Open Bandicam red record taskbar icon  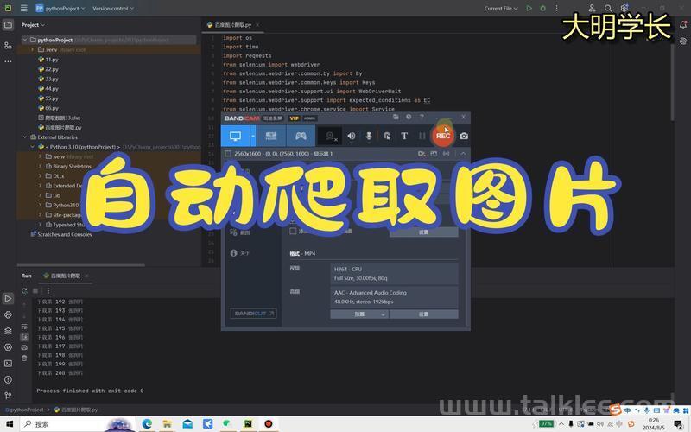click(268, 424)
